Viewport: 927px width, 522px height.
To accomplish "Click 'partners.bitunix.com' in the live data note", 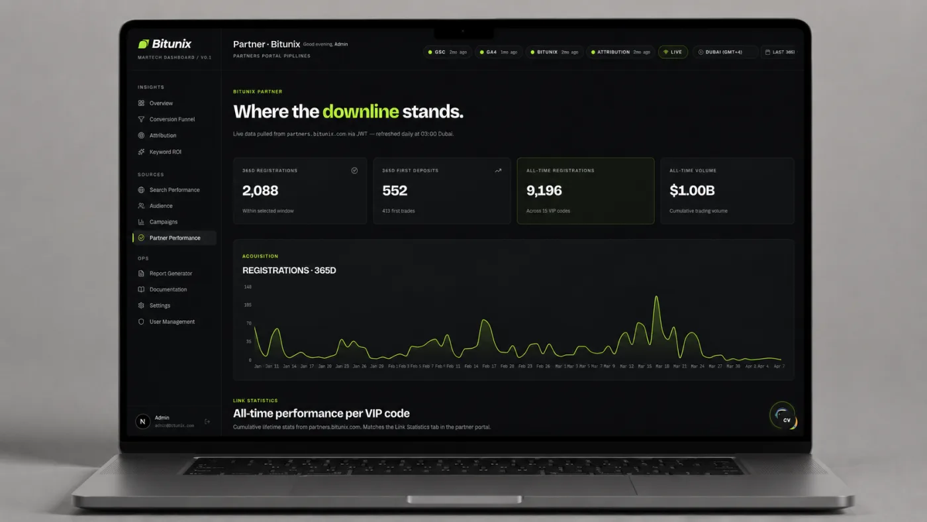I will tap(317, 134).
